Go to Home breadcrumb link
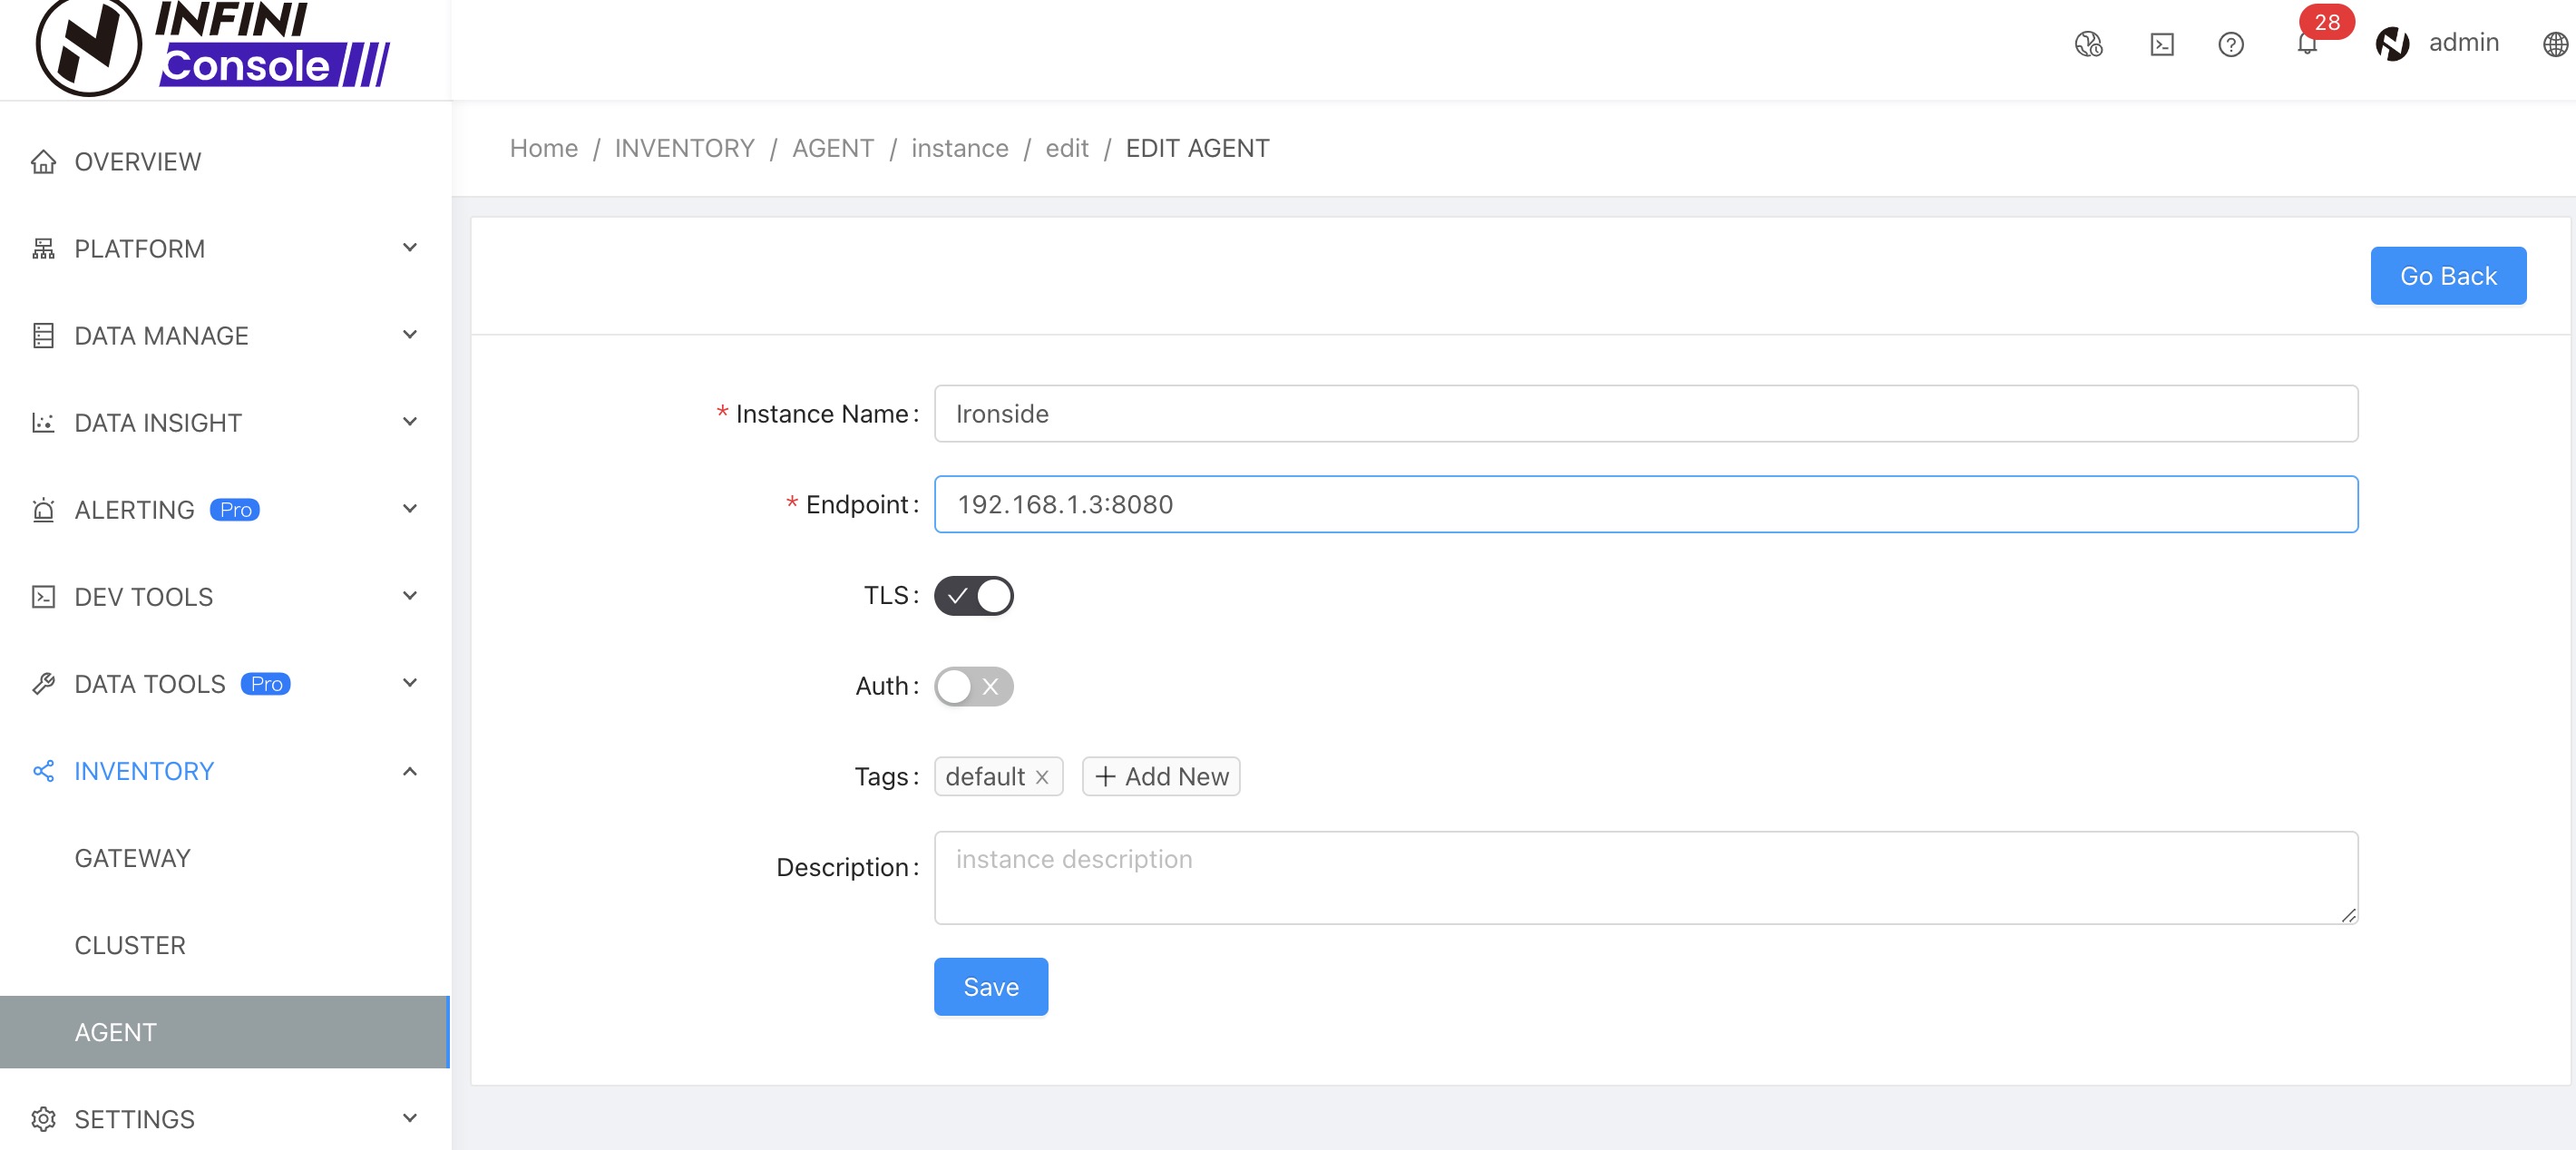The image size is (2576, 1150). click(x=543, y=148)
